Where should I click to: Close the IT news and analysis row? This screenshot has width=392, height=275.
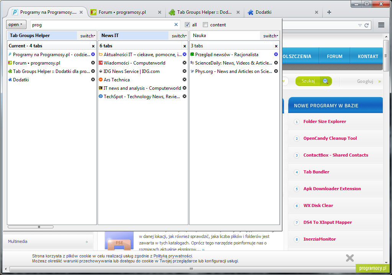click(185, 88)
